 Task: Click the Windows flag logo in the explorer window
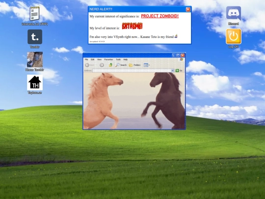182,59
